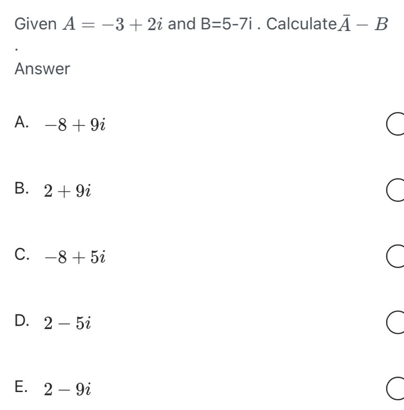The height and width of the screenshot is (410, 404).
Task: Click the expression A = −3 + 2i
Action: point(113,24)
